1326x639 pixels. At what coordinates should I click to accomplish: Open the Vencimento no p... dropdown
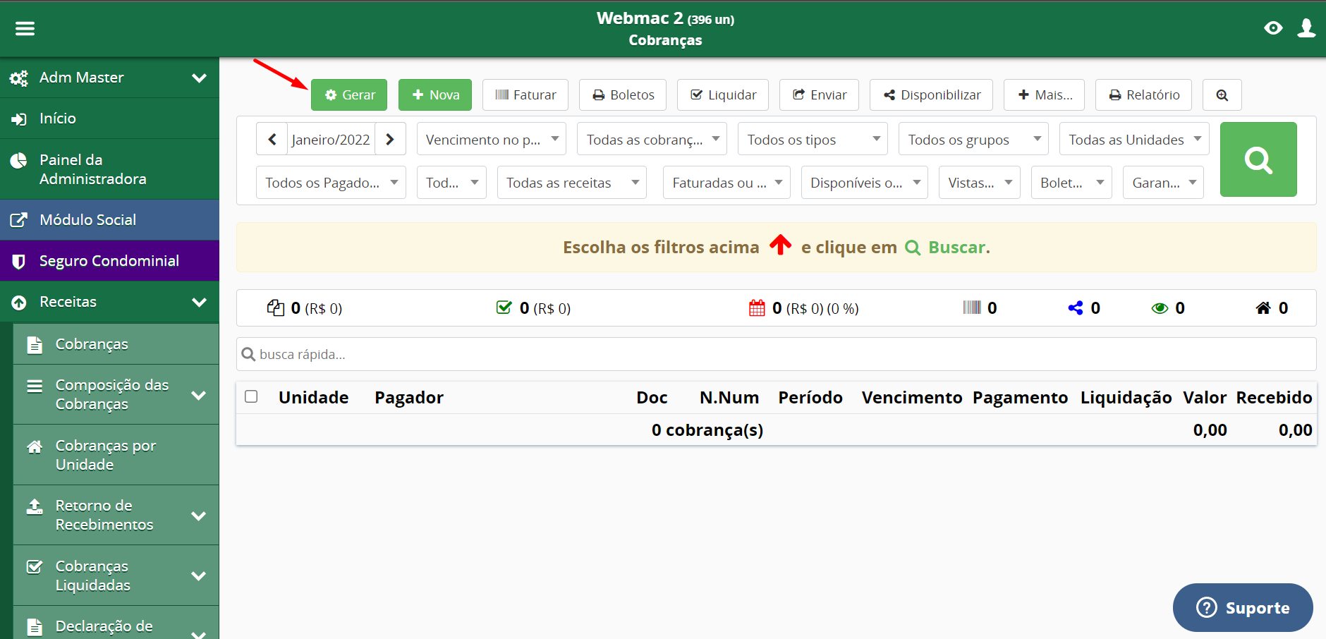tap(492, 139)
